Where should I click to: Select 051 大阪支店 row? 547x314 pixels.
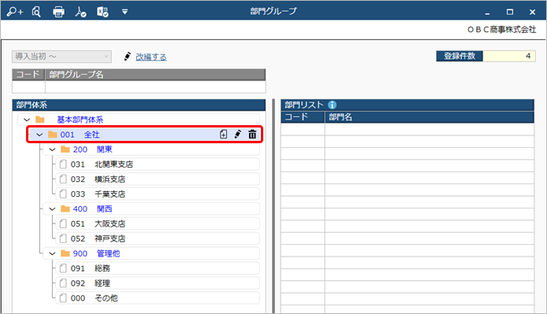[x=158, y=223]
